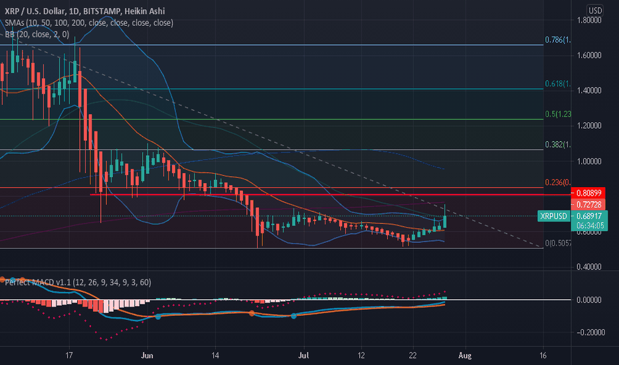Click the 17 date on time axis
Image resolution: width=619 pixels, height=365 pixels.
coord(69,356)
